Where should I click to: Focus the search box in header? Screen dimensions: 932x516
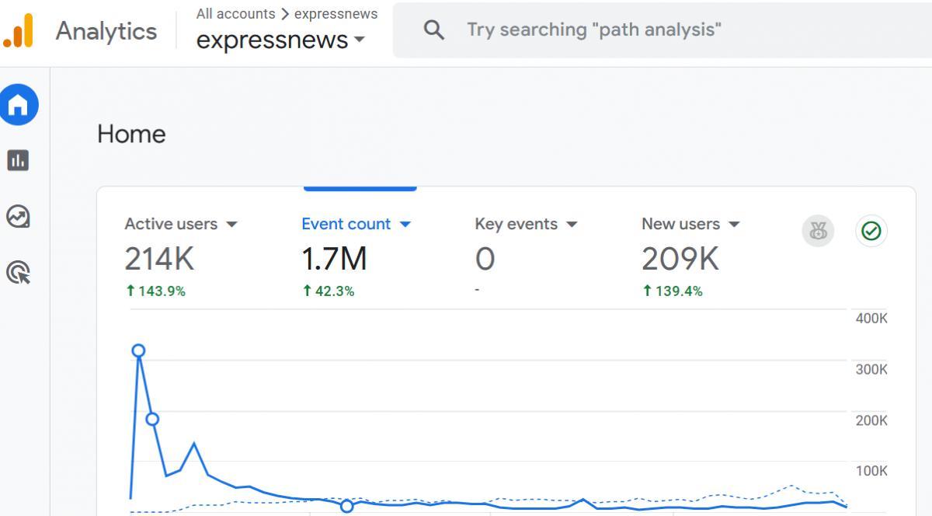621,30
